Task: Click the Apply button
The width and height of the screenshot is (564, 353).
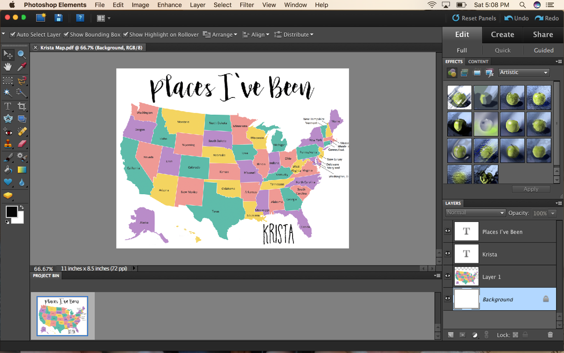Action: pos(531,189)
